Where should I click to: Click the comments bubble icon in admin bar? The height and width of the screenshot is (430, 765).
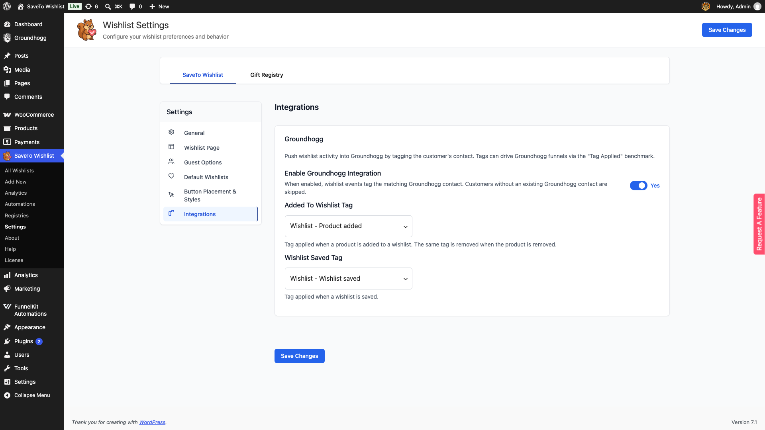tap(132, 6)
